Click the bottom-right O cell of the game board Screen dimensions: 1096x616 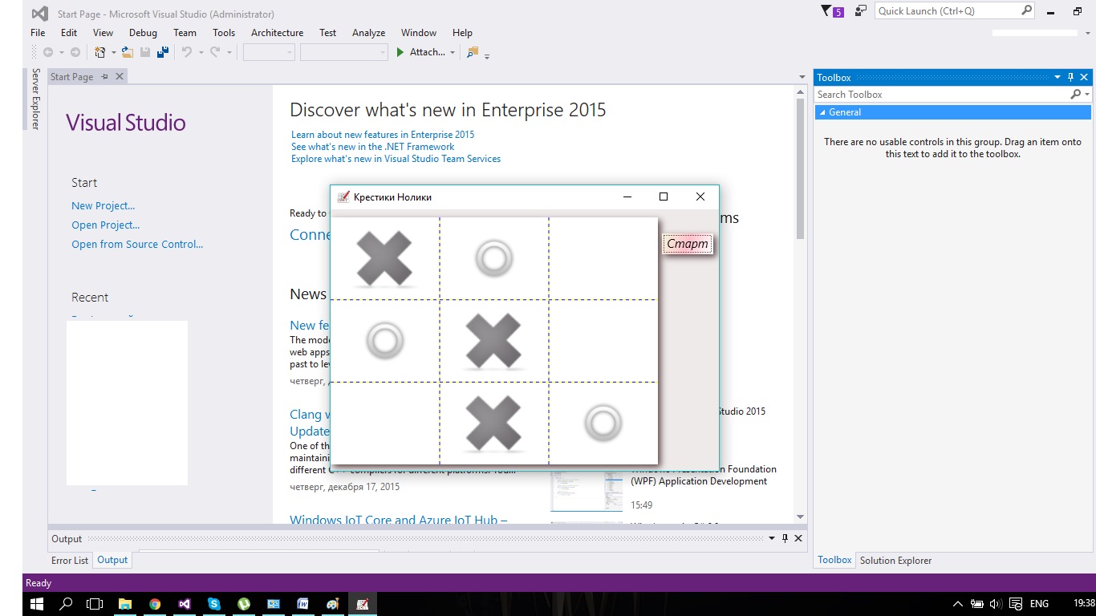(x=603, y=423)
